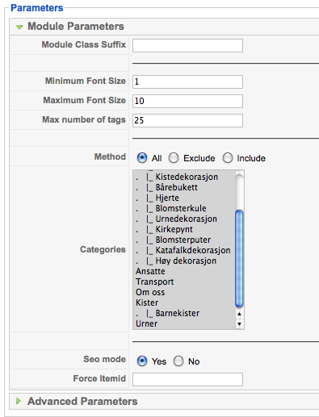Select the Exclude method radio button
This screenshot has width=319, height=417.
[x=174, y=158]
